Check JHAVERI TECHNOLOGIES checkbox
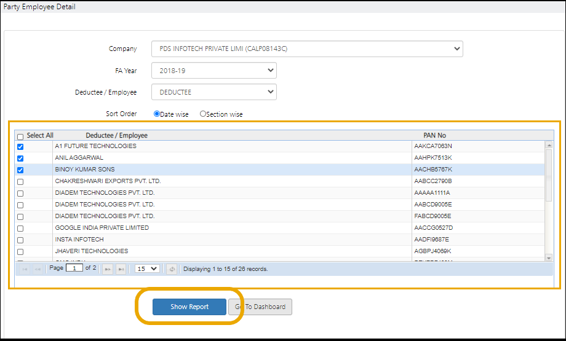 [20, 252]
